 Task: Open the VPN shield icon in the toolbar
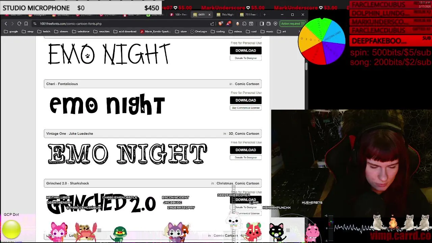click(275, 24)
